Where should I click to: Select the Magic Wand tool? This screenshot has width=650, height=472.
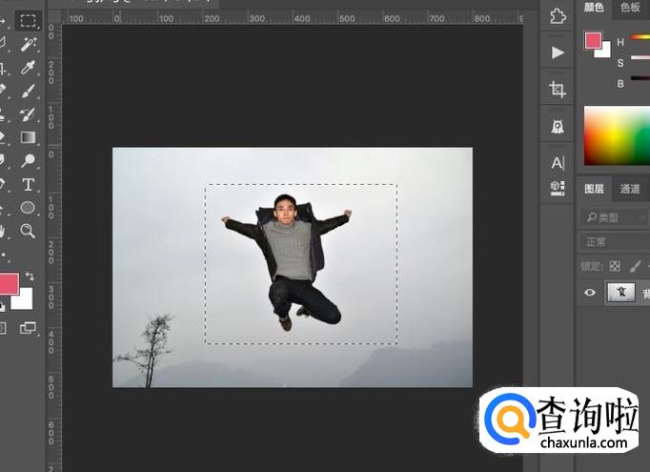[28, 43]
